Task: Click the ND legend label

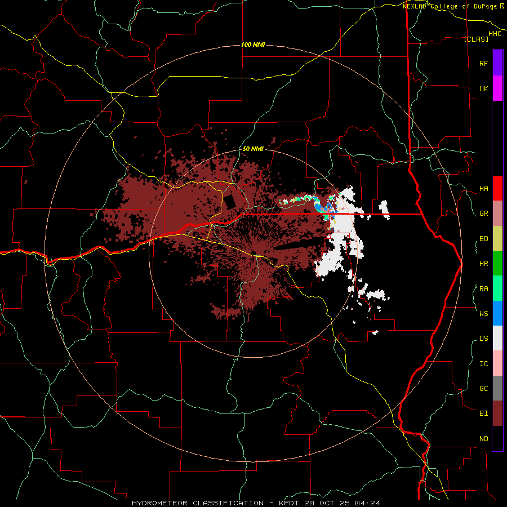Action: tap(483, 439)
